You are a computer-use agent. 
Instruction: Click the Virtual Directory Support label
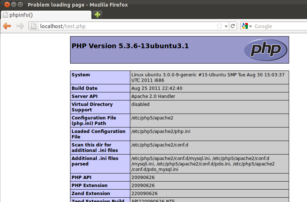[x=92, y=107]
